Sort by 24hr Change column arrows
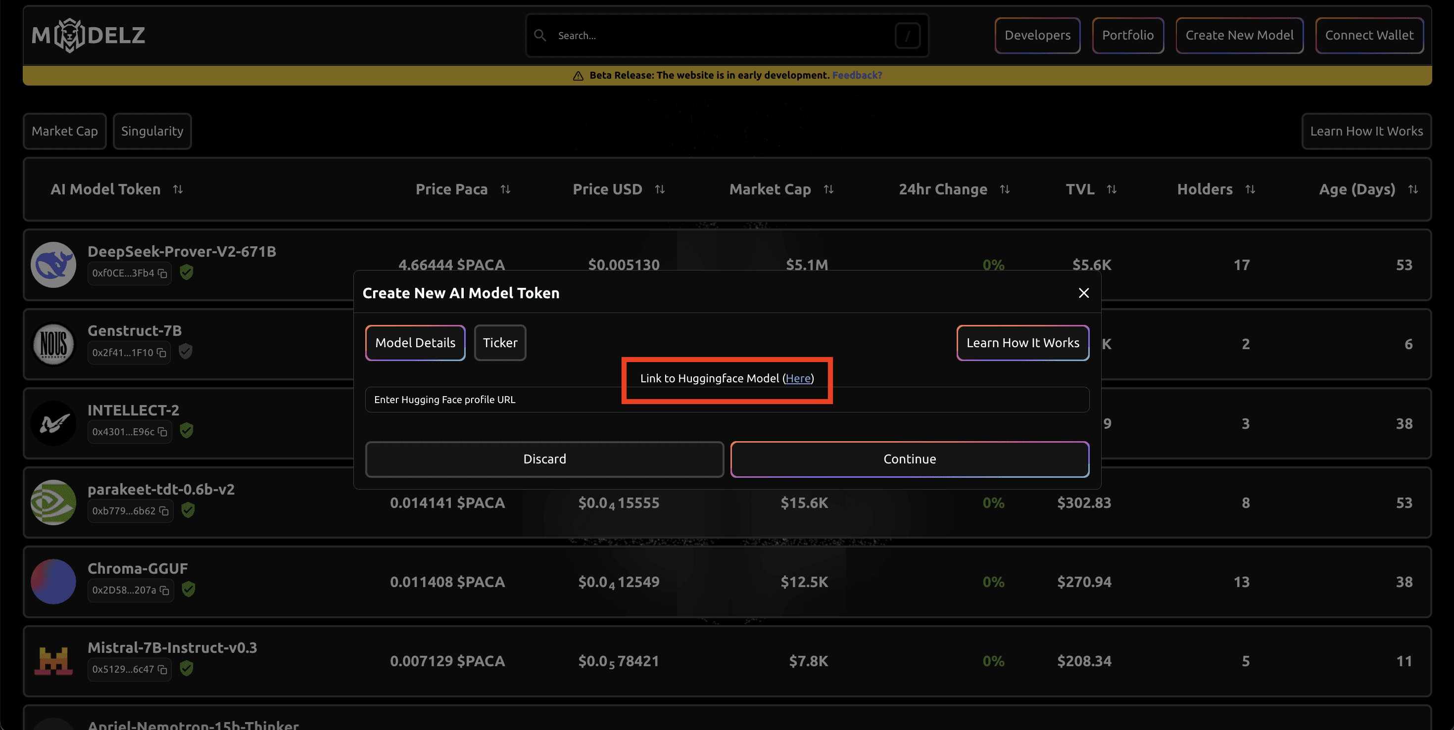1454x730 pixels. pyautogui.click(x=1005, y=189)
